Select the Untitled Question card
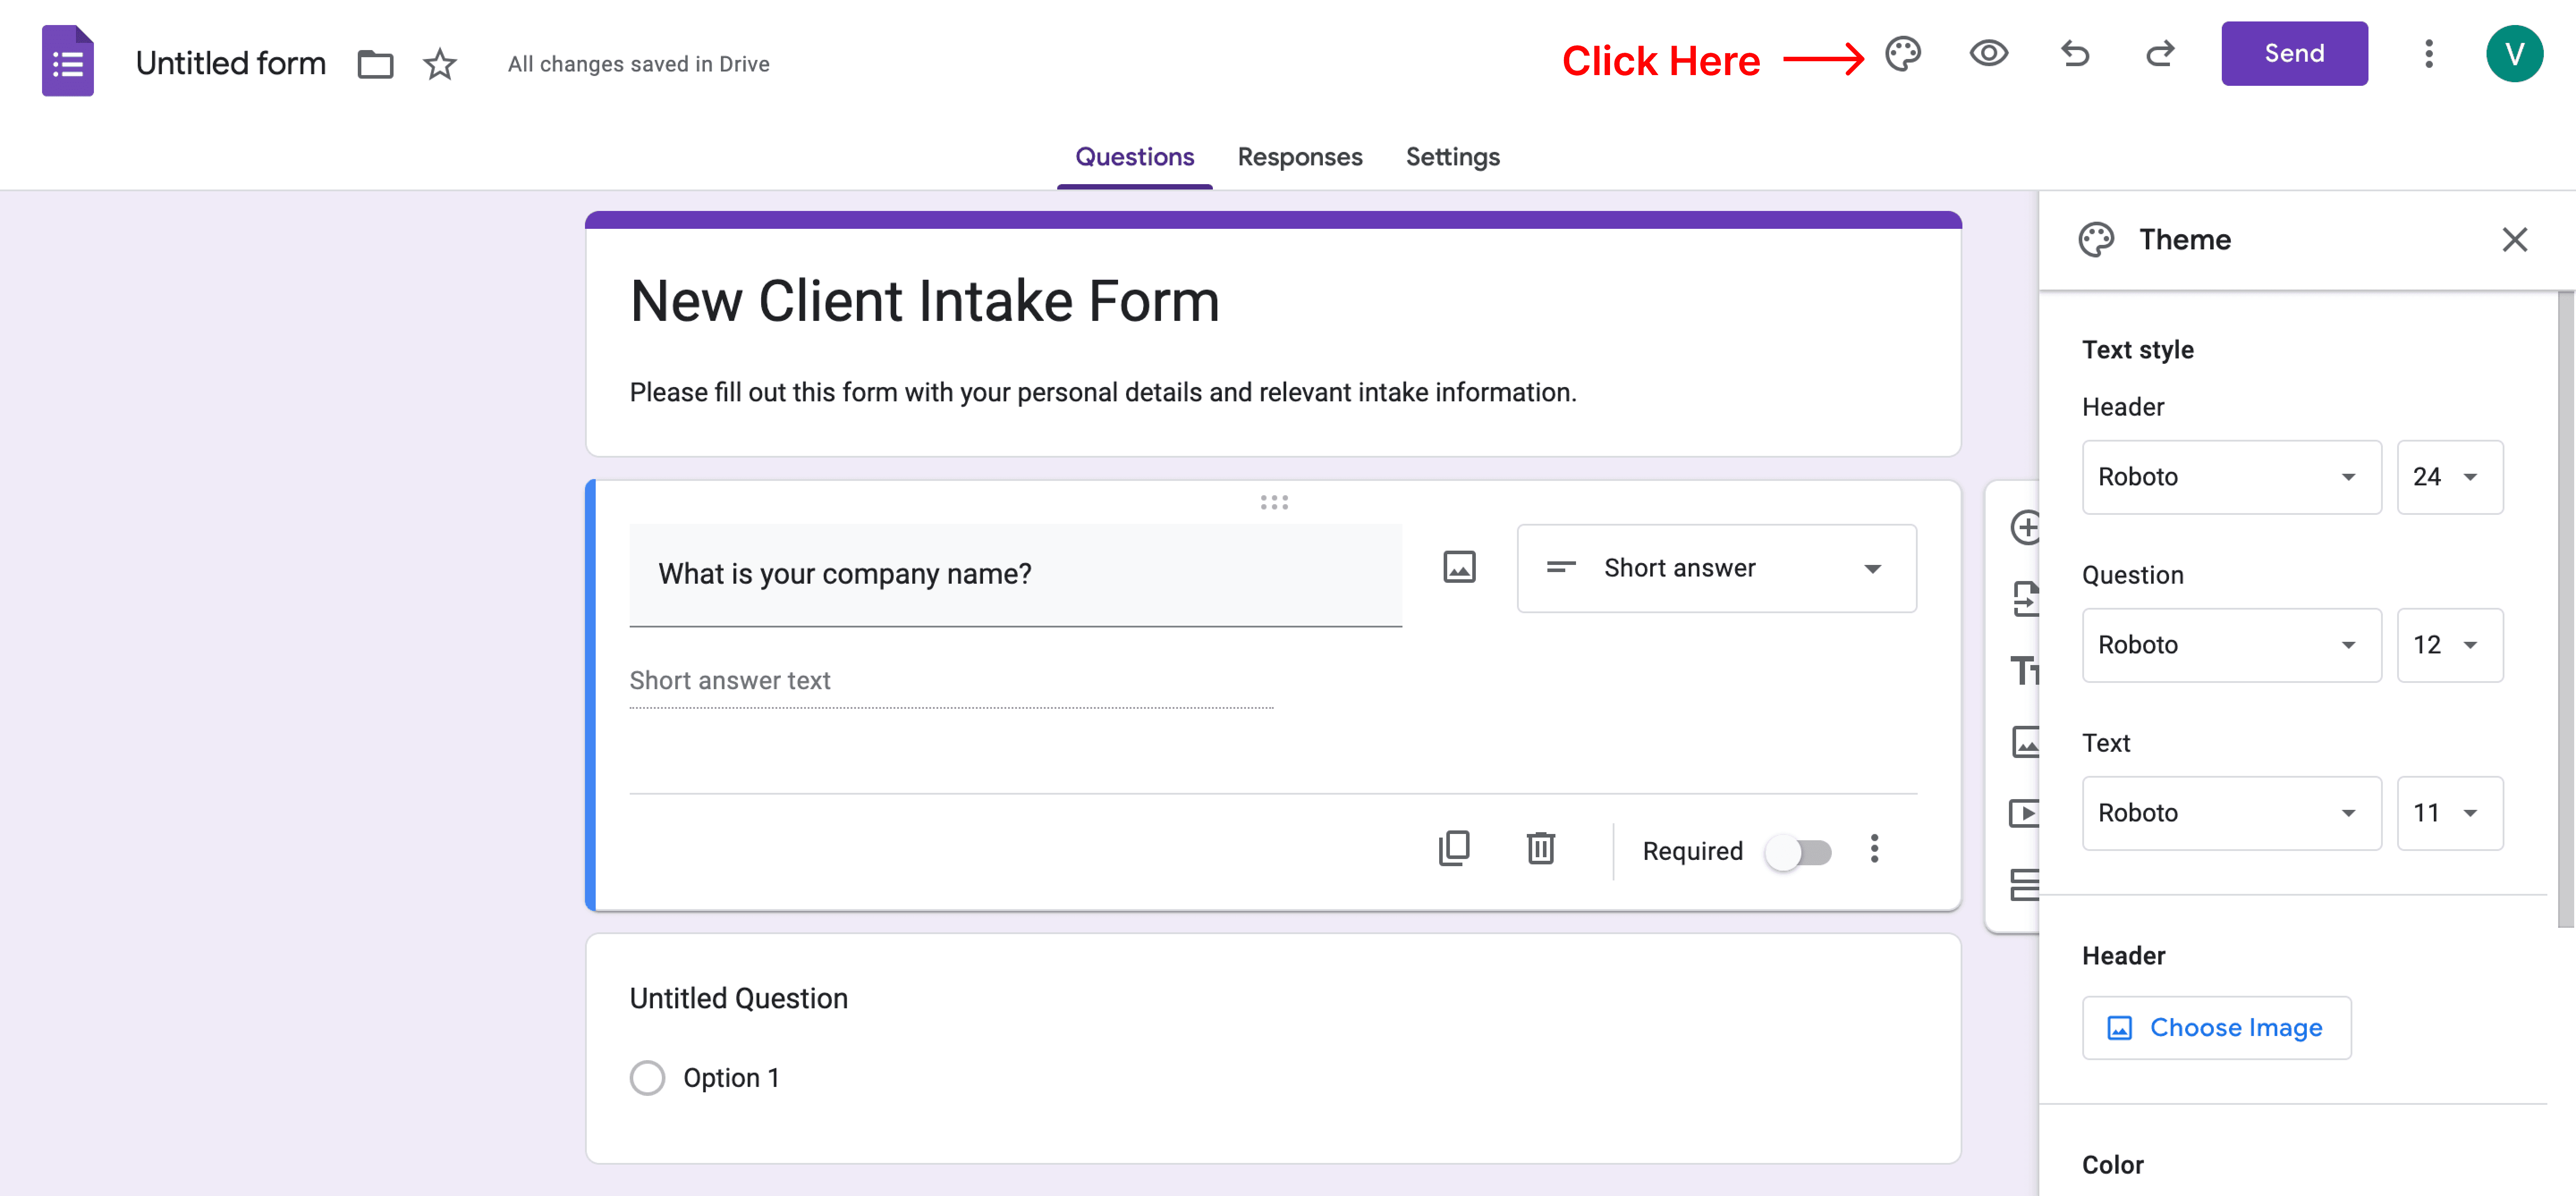The width and height of the screenshot is (2576, 1196). point(1272,1048)
